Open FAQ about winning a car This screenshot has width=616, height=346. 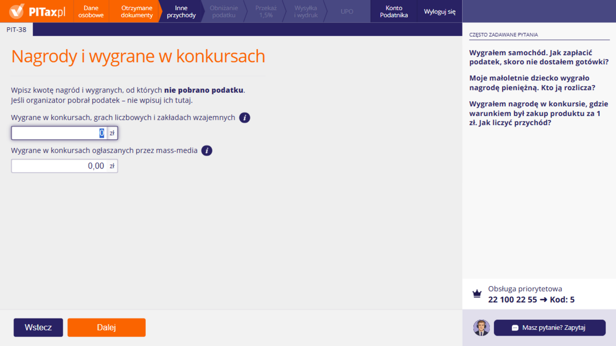(538, 58)
